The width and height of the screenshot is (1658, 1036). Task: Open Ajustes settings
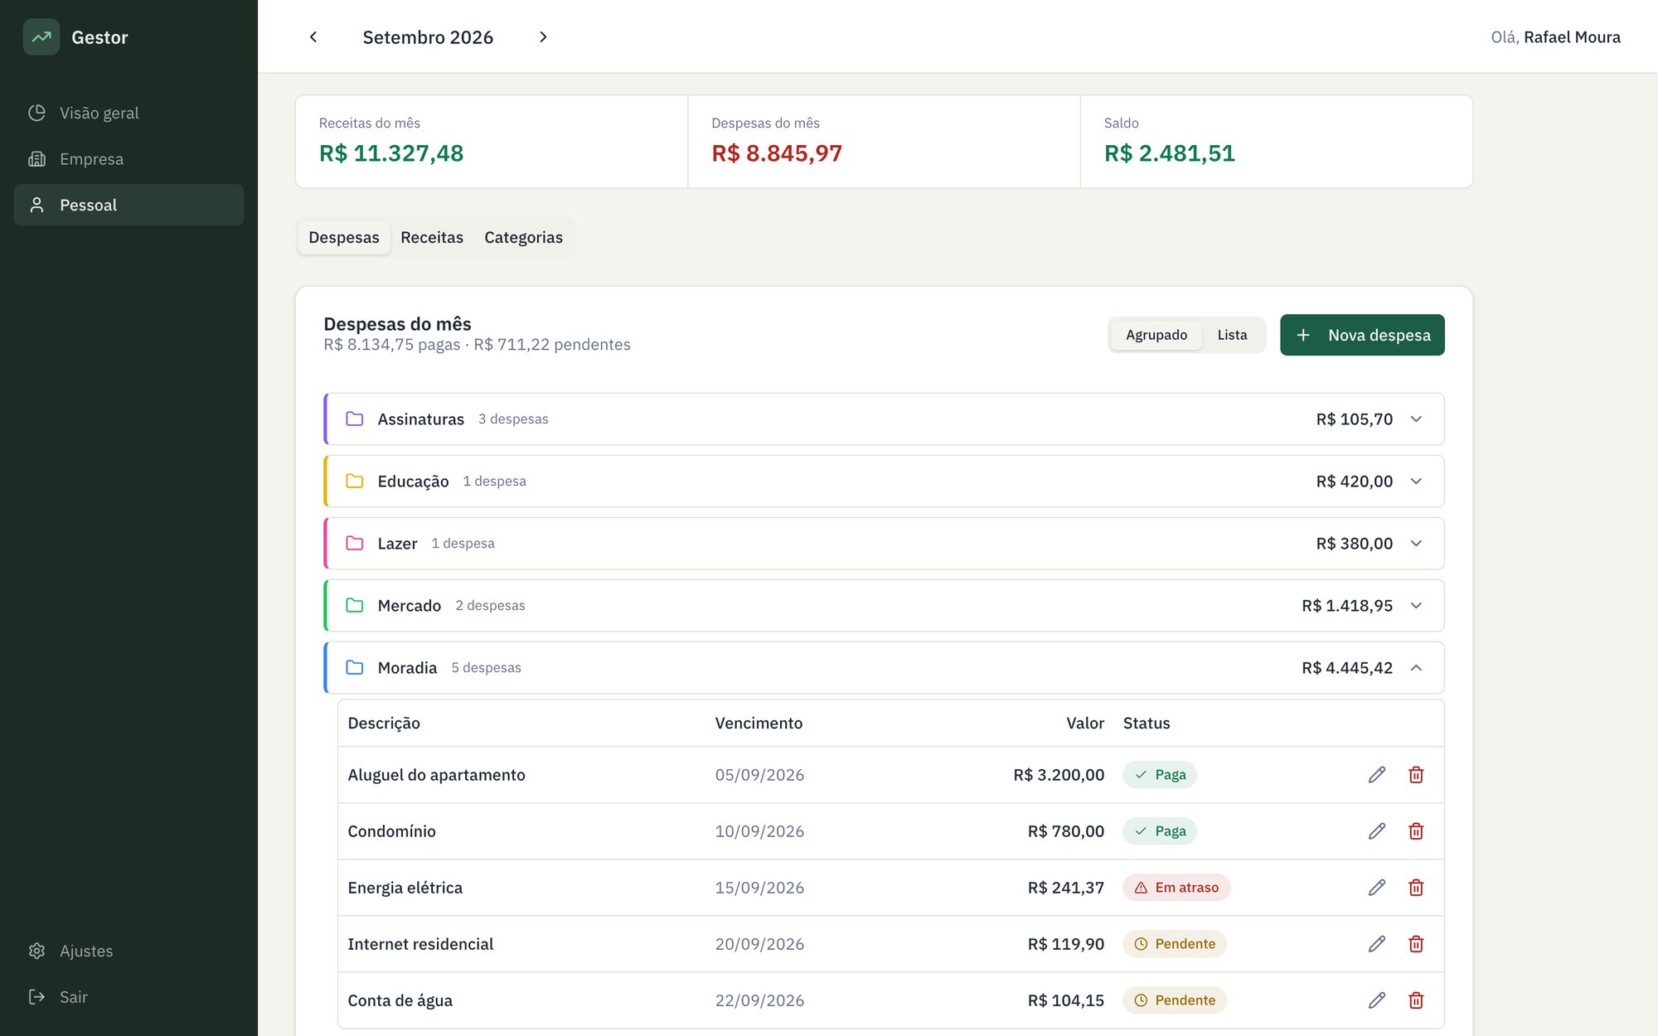click(128, 951)
